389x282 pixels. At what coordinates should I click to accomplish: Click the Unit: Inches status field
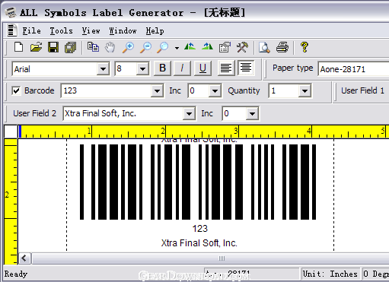tap(330, 274)
